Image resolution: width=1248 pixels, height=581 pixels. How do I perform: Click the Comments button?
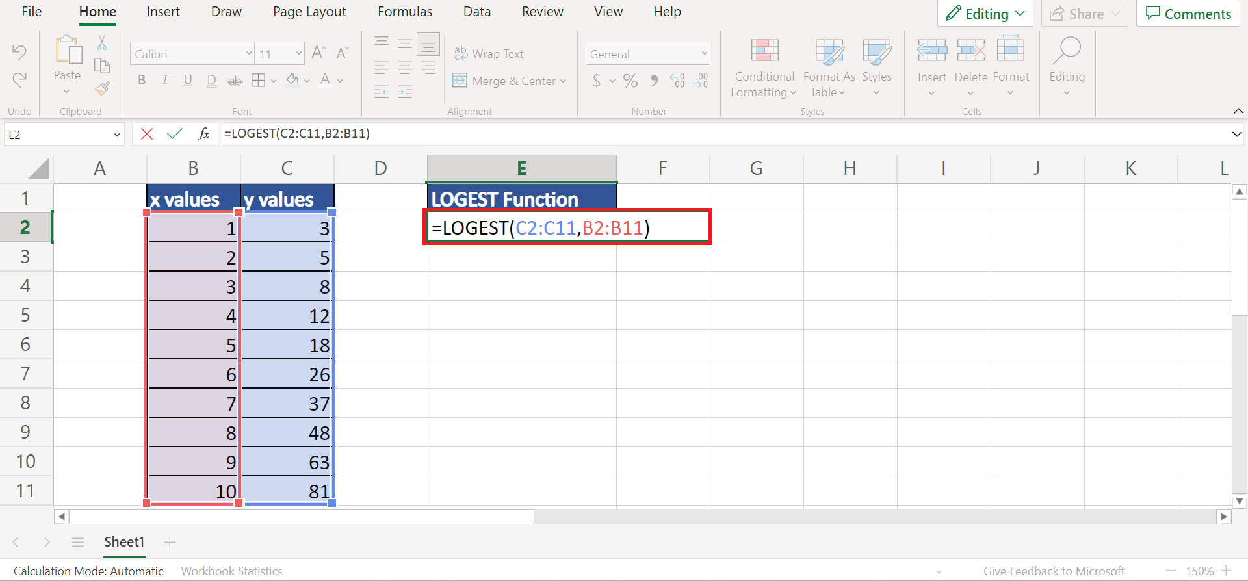coord(1188,14)
